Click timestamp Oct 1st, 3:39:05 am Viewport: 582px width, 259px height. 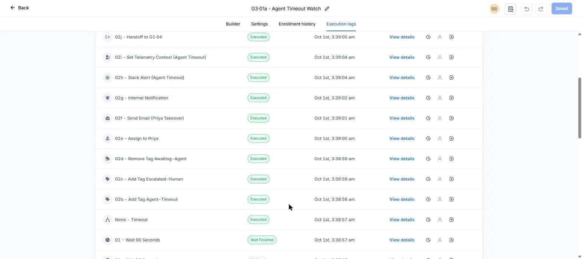tap(334, 37)
